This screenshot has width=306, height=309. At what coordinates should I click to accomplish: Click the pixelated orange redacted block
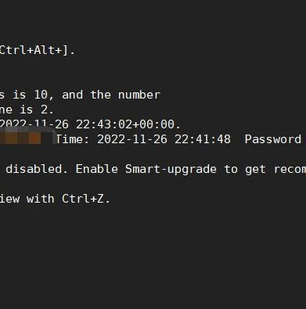coord(20,138)
